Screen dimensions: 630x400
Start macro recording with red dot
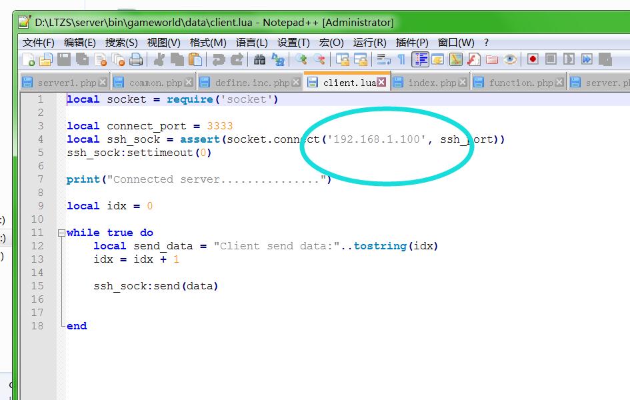click(x=533, y=59)
